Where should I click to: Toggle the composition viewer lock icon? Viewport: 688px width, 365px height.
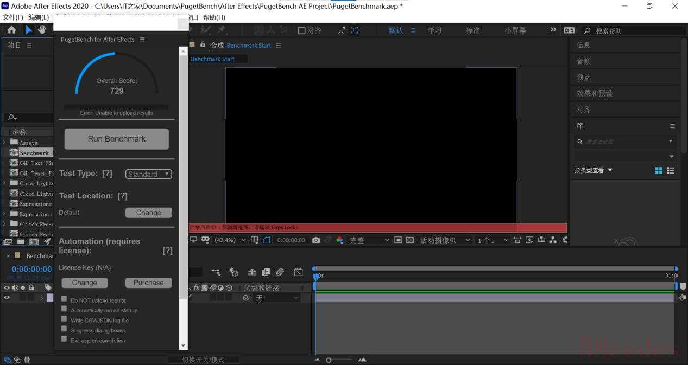[x=203, y=45]
